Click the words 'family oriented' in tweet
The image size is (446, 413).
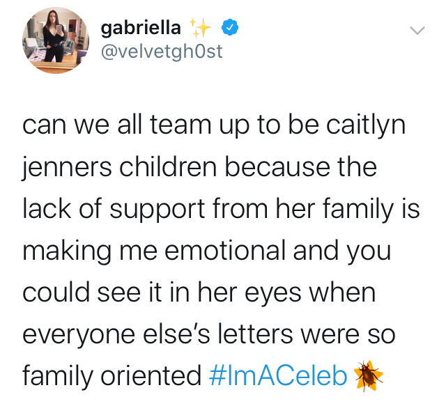coord(111,376)
